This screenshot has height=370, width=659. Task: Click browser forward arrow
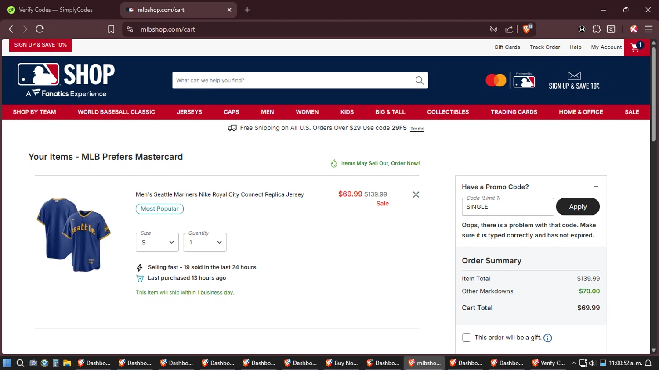pyautogui.click(x=25, y=29)
